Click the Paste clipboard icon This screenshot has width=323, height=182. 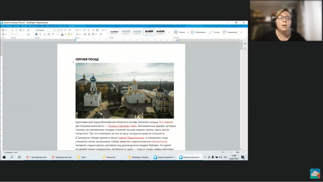(21, 30)
